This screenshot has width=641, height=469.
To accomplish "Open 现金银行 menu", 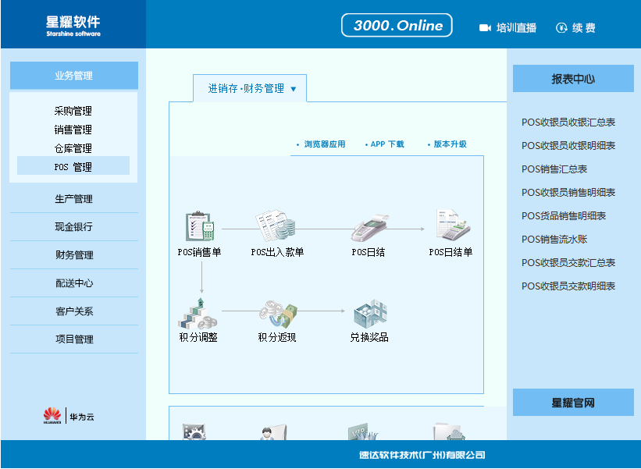I will (74, 227).
